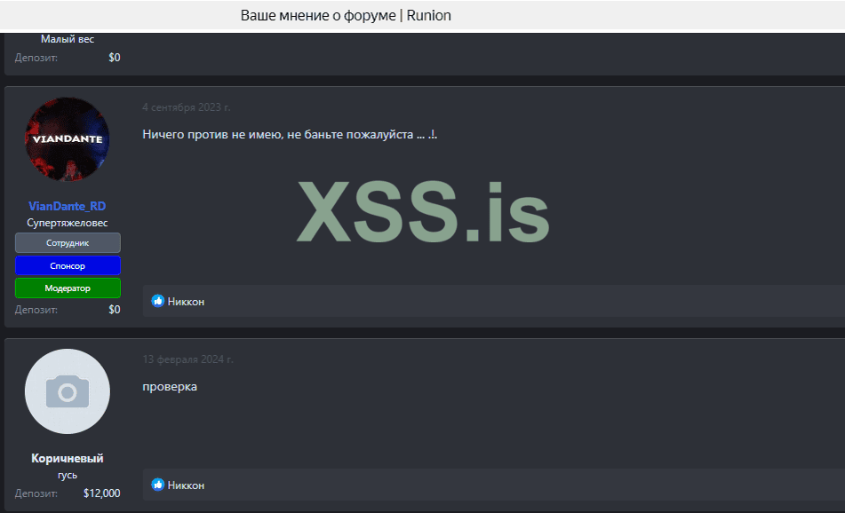This screenshot has height=513, width=845.
Task: Click the like icon under VianDante_RD's post
Action: click(158, 301)
